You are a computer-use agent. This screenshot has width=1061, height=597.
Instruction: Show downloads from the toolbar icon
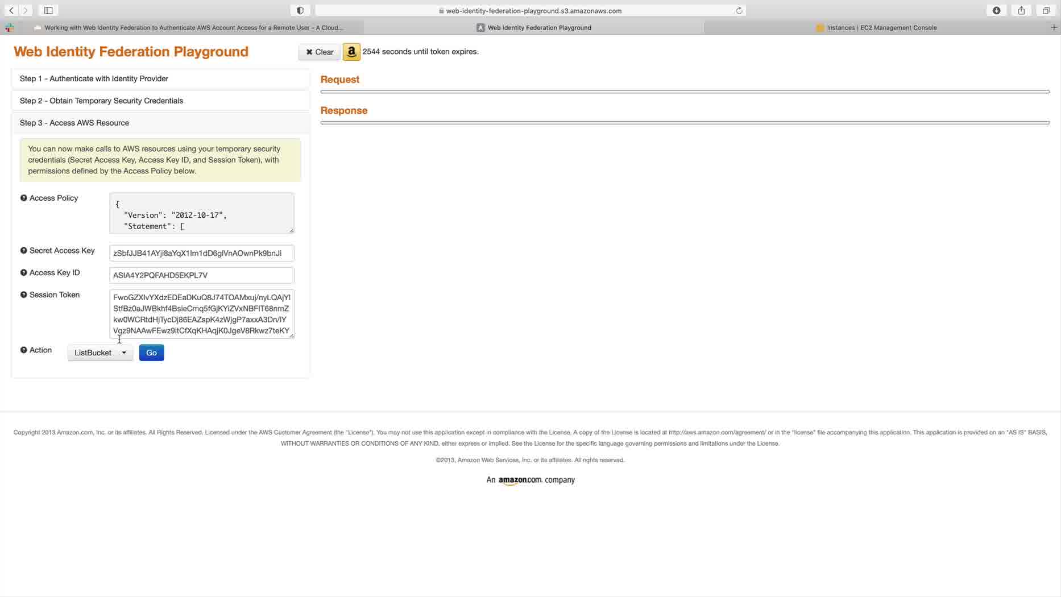(x=997, y=10)
